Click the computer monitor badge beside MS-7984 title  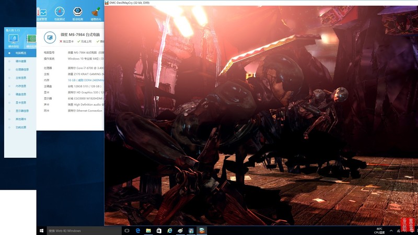coord(50,37)
